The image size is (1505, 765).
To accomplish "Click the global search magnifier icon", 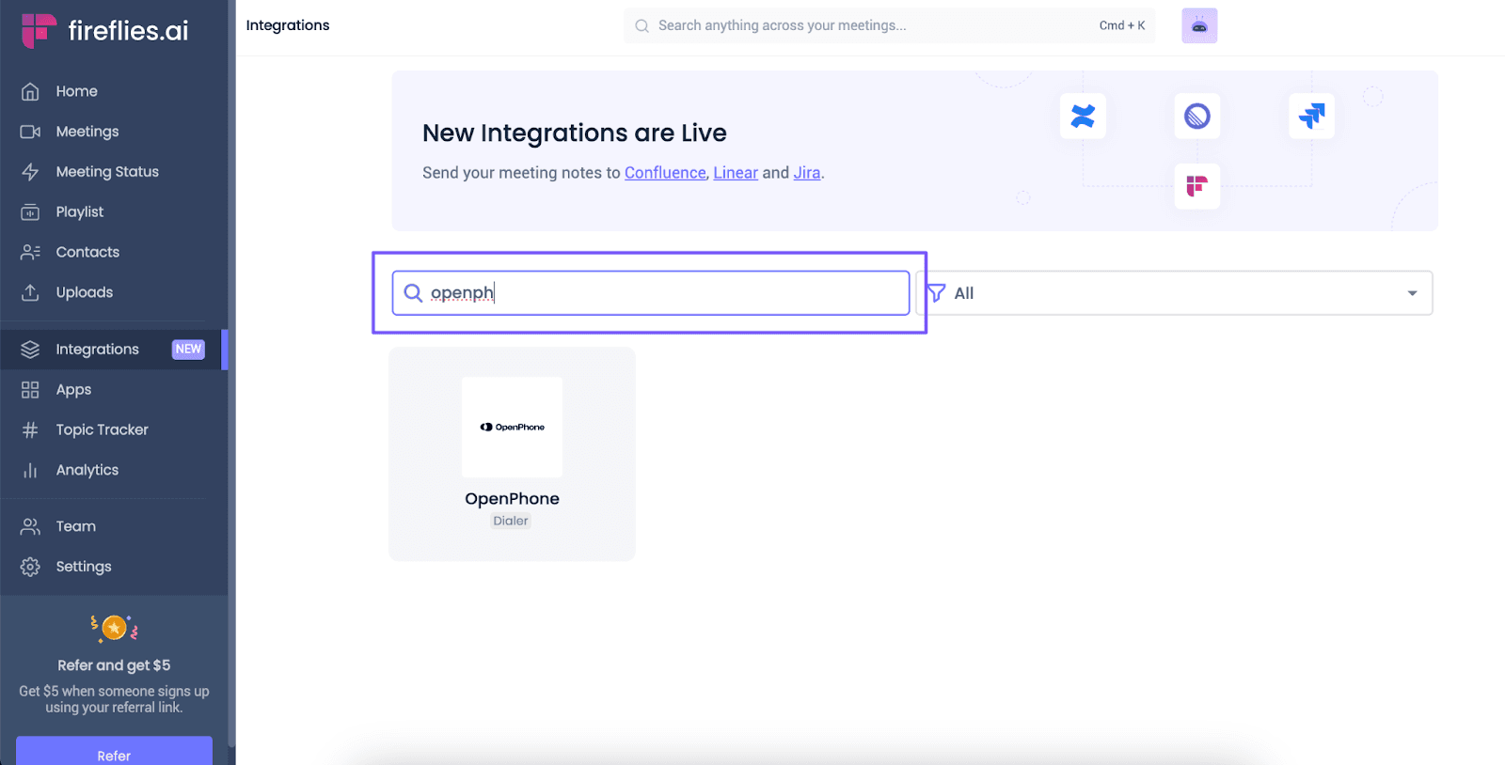I will (x=642, y=26).
